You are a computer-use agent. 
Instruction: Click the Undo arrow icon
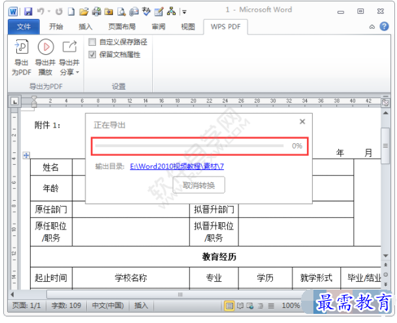click(x=40, y=11)
